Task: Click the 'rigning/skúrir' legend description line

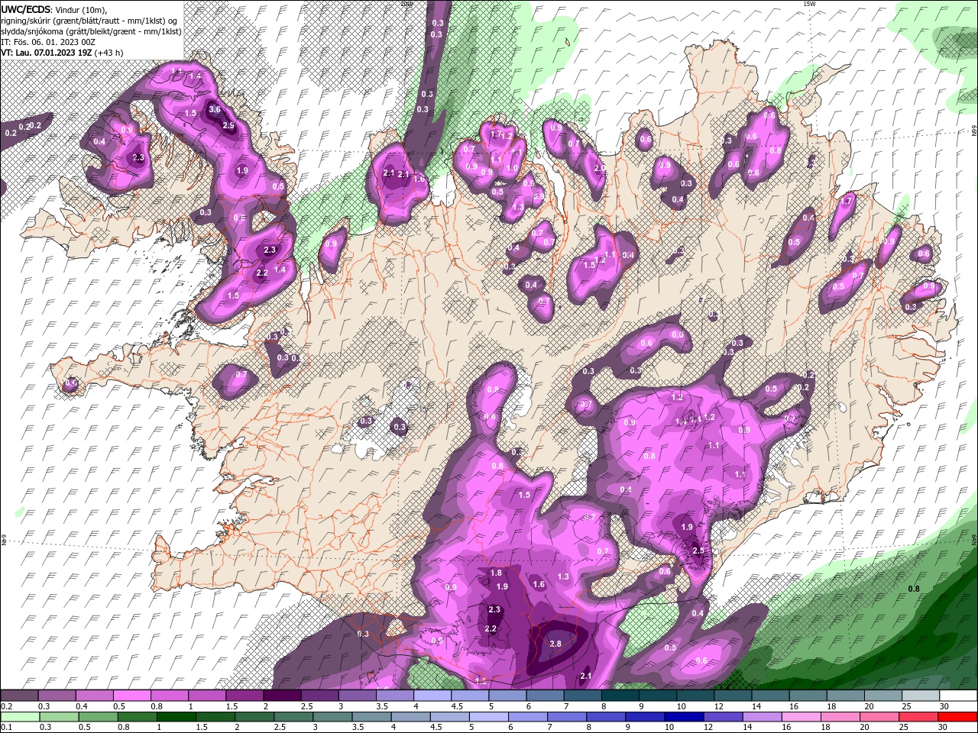Action: point(89,21)
